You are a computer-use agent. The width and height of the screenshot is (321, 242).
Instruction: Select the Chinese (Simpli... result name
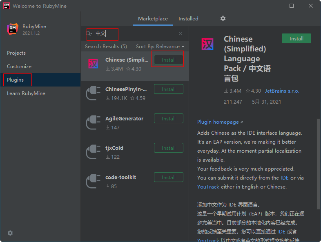[127, 60]
